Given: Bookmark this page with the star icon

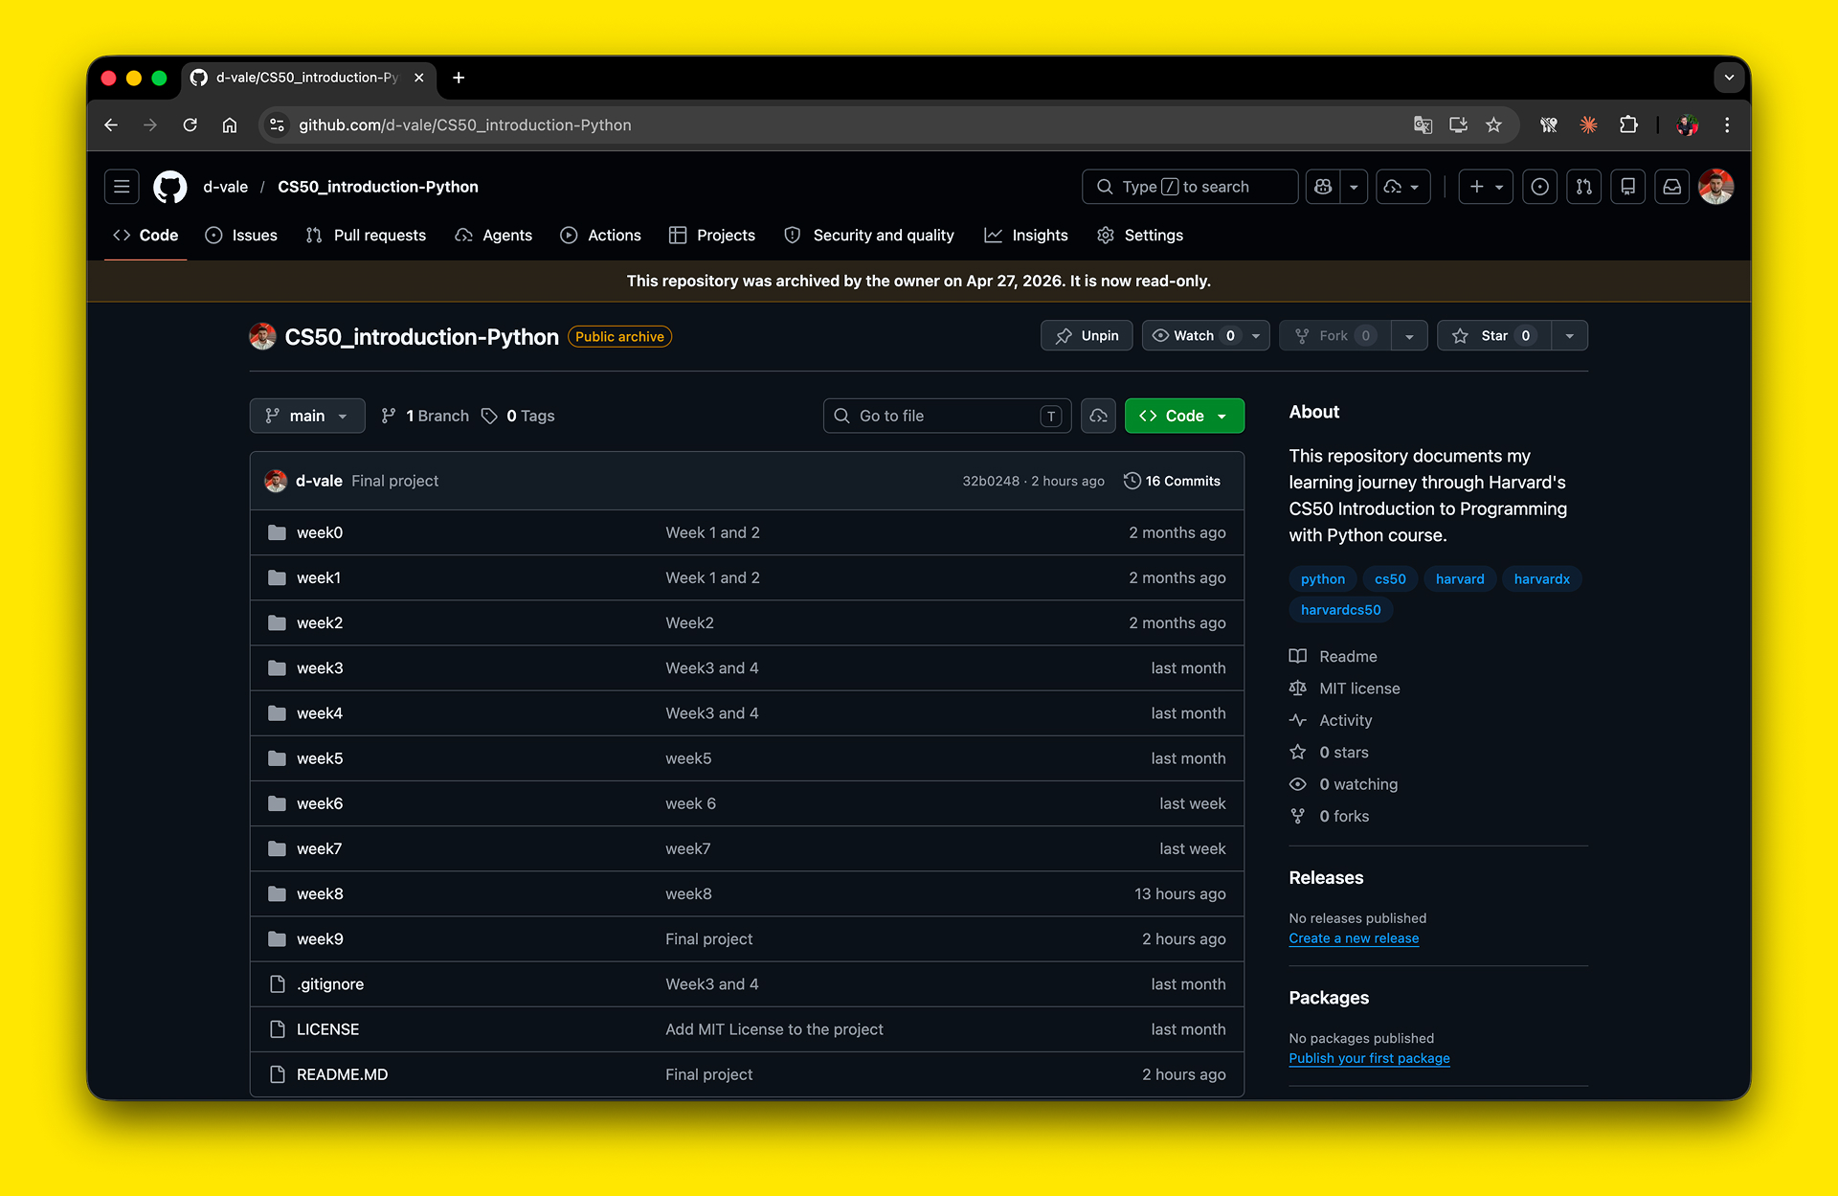Looking at the screenshot, I should [1493, 125].
